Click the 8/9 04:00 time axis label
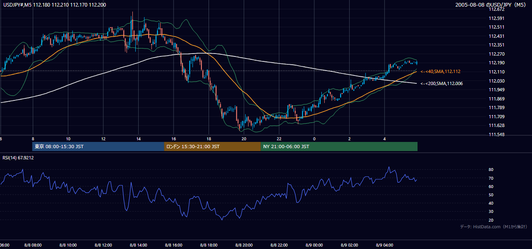The width and height of the screenshot is (532, 249). [x=385, y=245]
